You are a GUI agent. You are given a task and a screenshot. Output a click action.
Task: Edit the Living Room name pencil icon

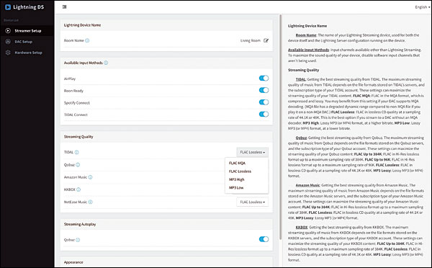266,40
